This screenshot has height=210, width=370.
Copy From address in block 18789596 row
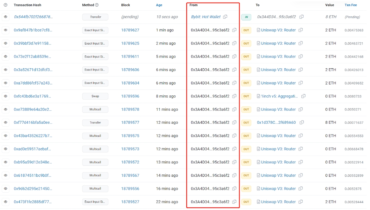[234, 96]
